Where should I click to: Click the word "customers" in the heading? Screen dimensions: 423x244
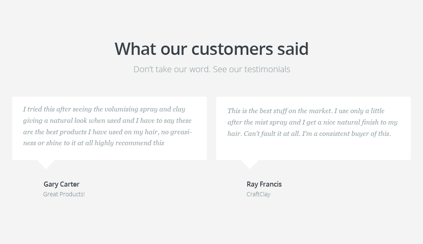pyautogui.click(x=232, y=49)
